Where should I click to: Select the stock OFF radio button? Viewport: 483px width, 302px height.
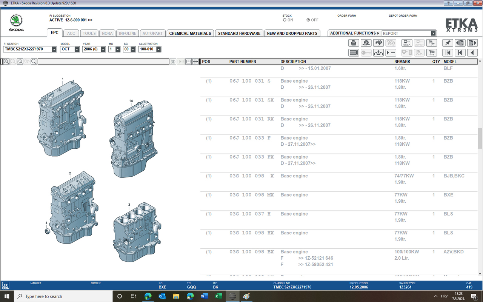pos(308,20)
